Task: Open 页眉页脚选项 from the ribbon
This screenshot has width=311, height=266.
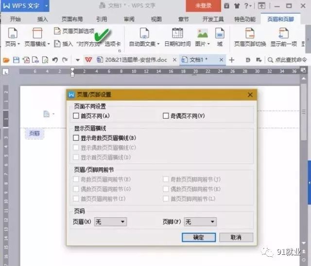Action: (x=74, y=31)
